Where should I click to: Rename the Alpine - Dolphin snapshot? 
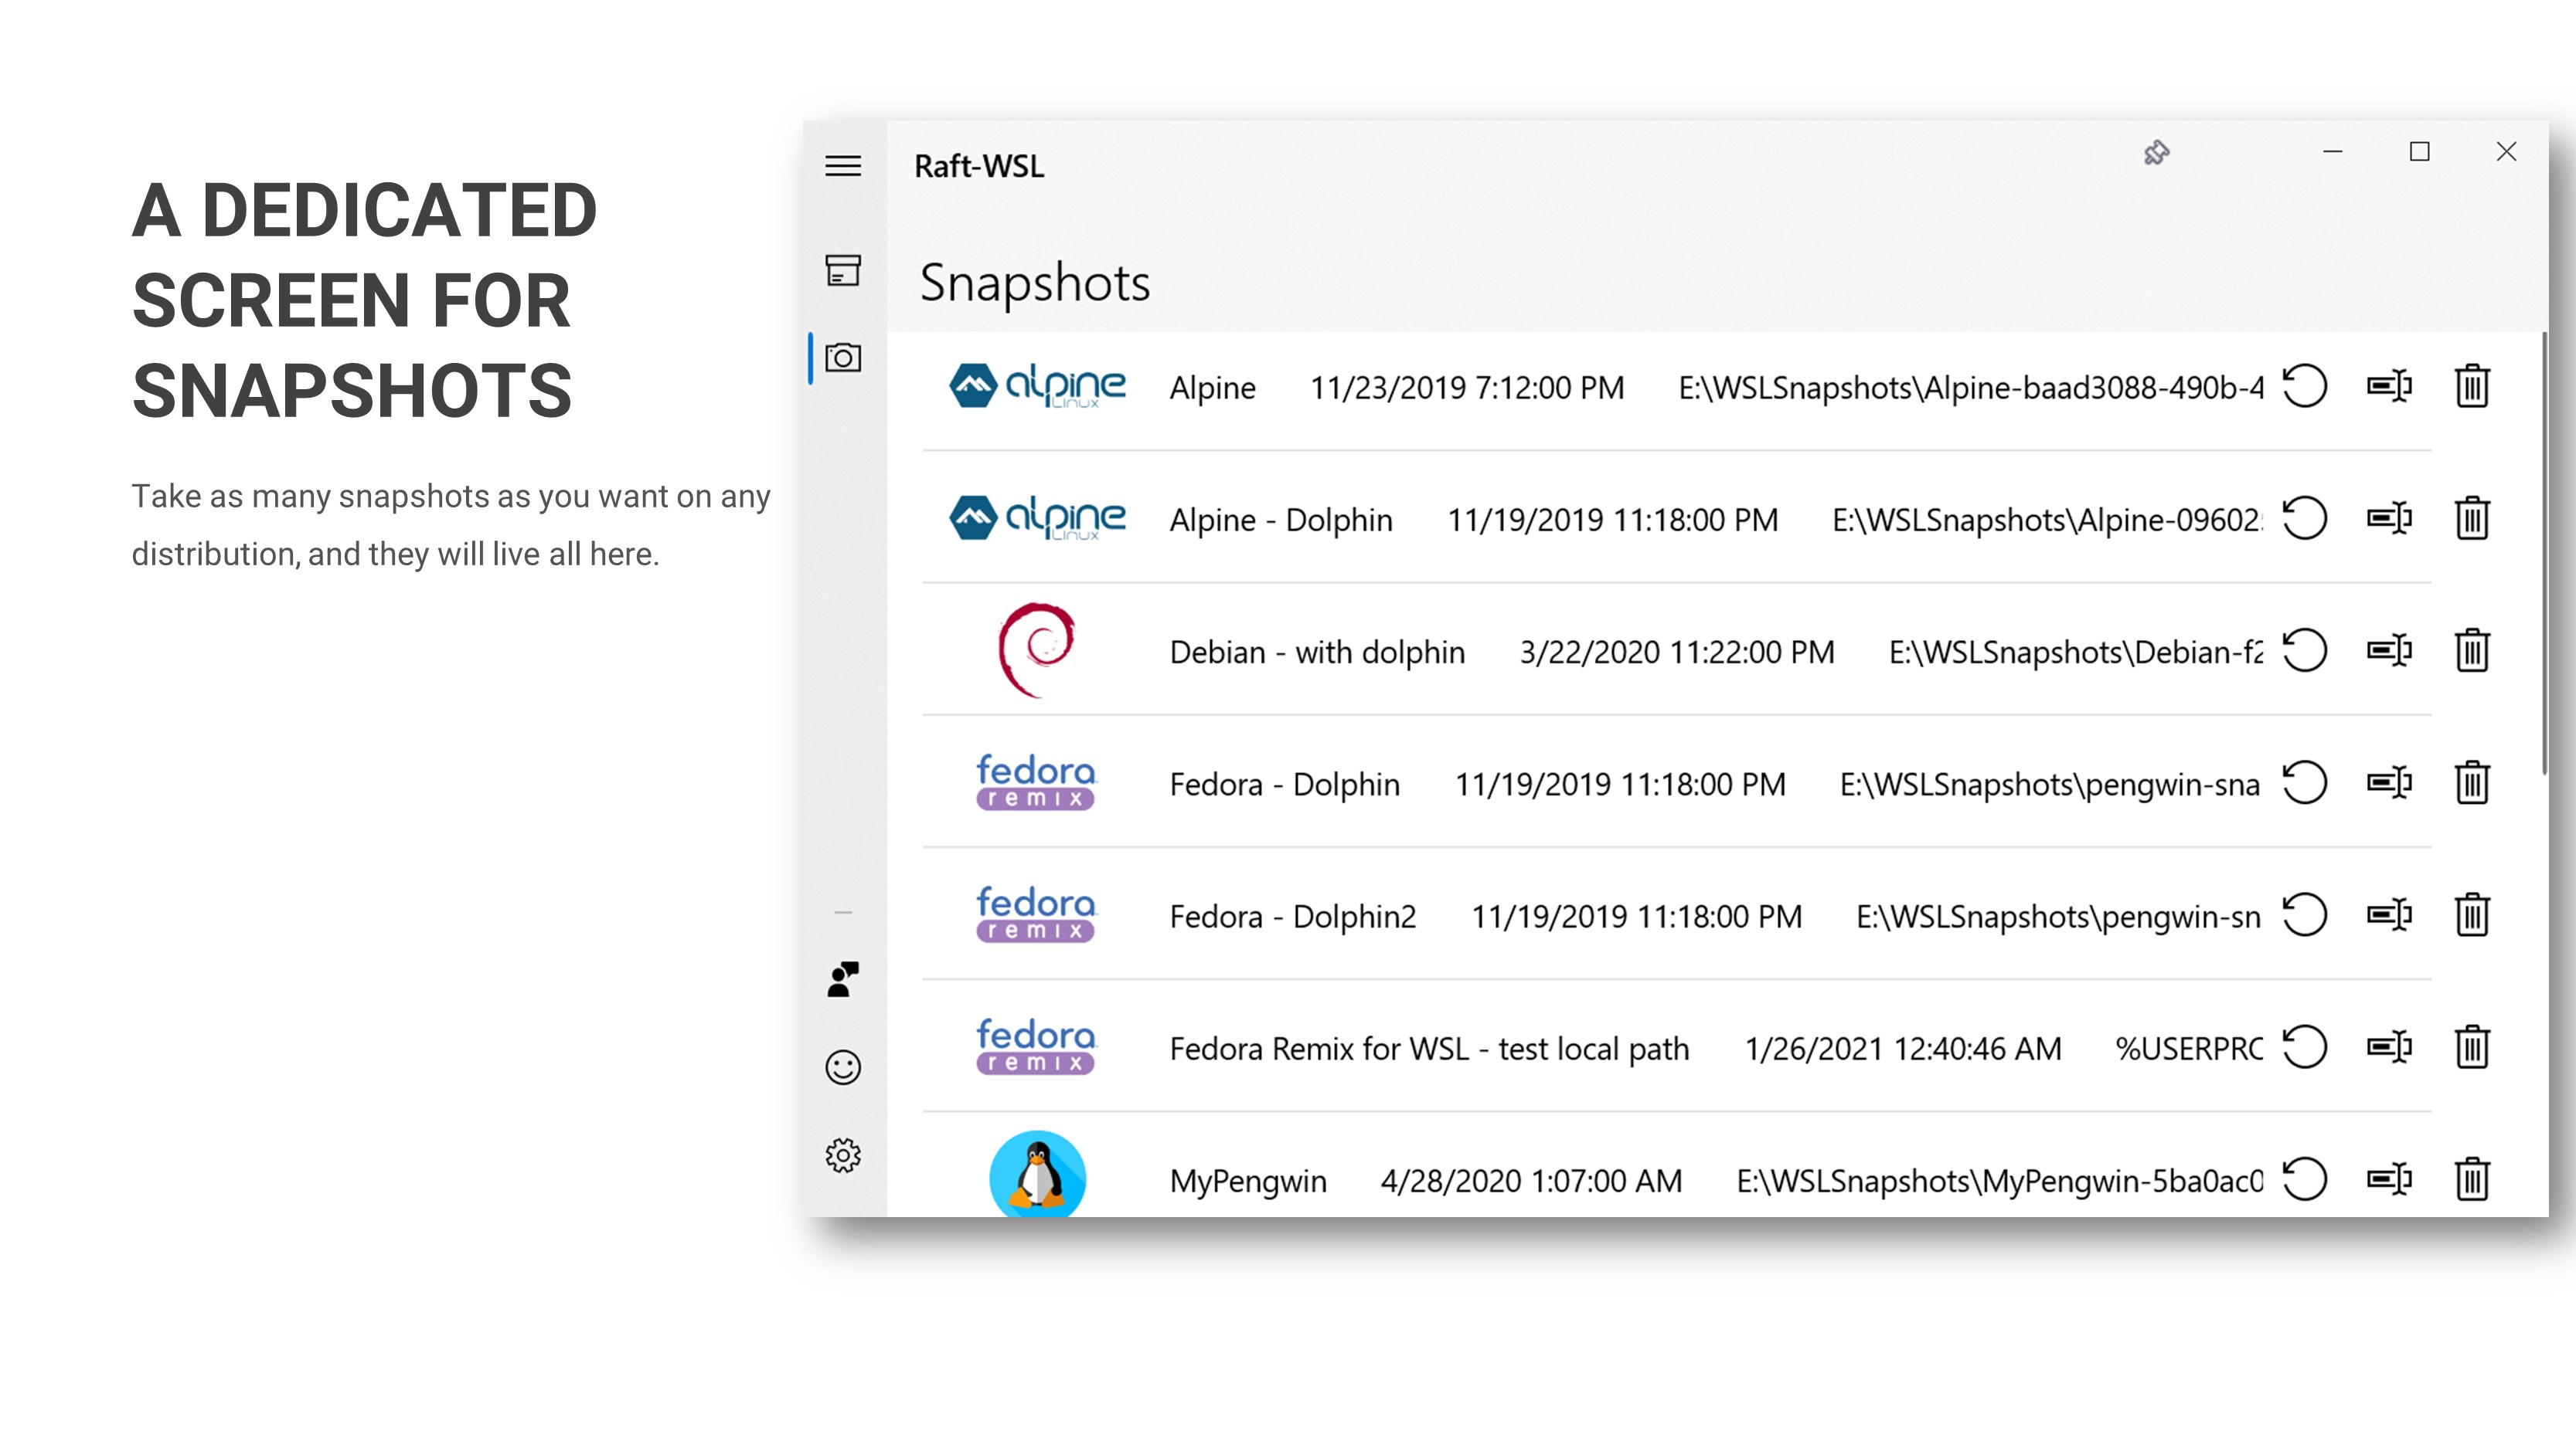2389,517
